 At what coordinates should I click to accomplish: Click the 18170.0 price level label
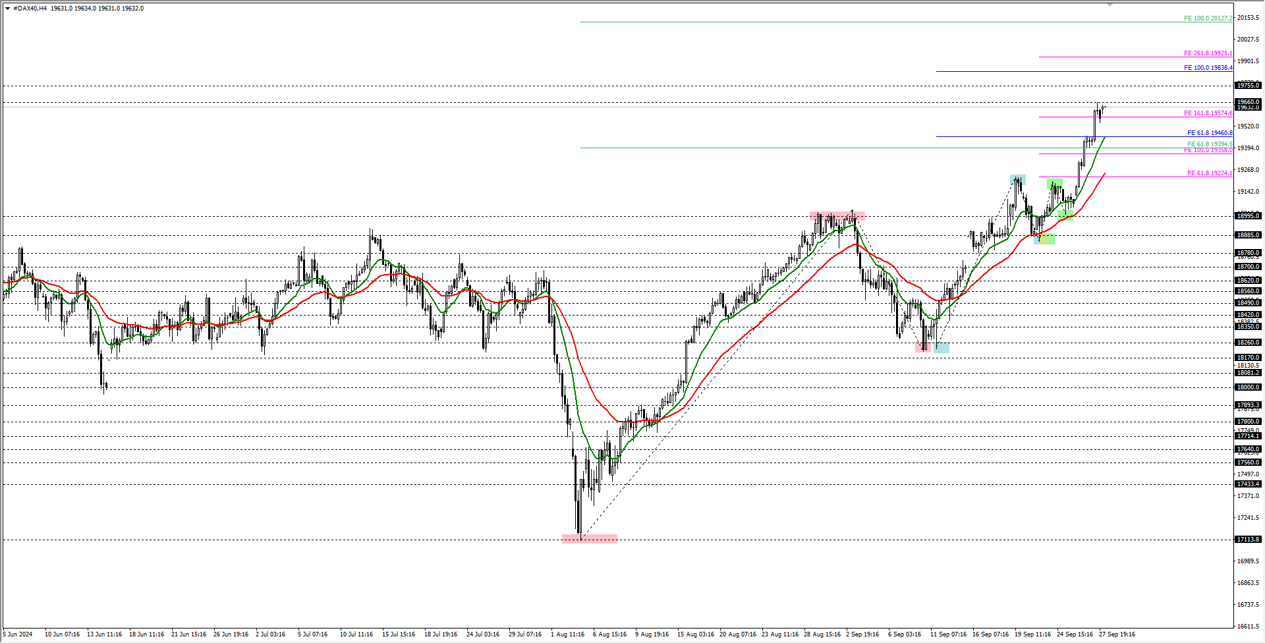[1248, 358]
